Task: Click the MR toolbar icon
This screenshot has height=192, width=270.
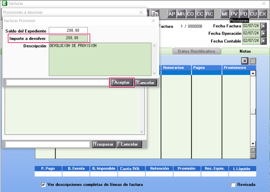Action: coord(181,14)
